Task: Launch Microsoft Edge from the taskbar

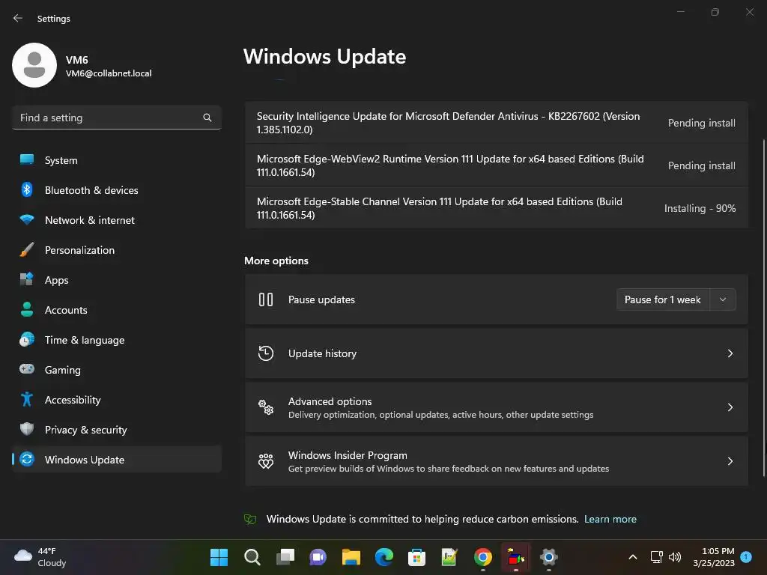Action: pyautogui.click(x=384, y=557)
